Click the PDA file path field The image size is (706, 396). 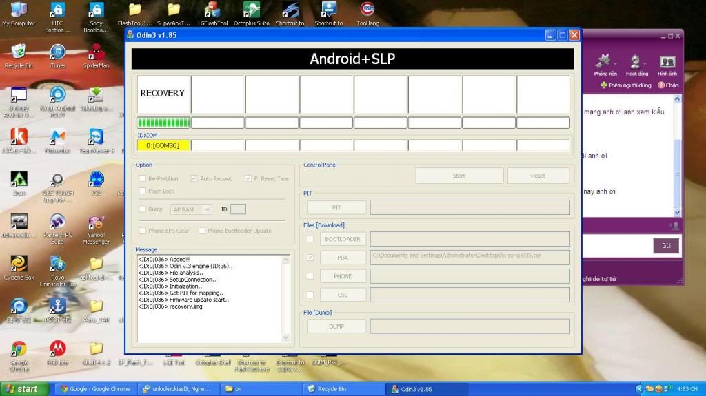pyautogui.click(x=470, y=258)
